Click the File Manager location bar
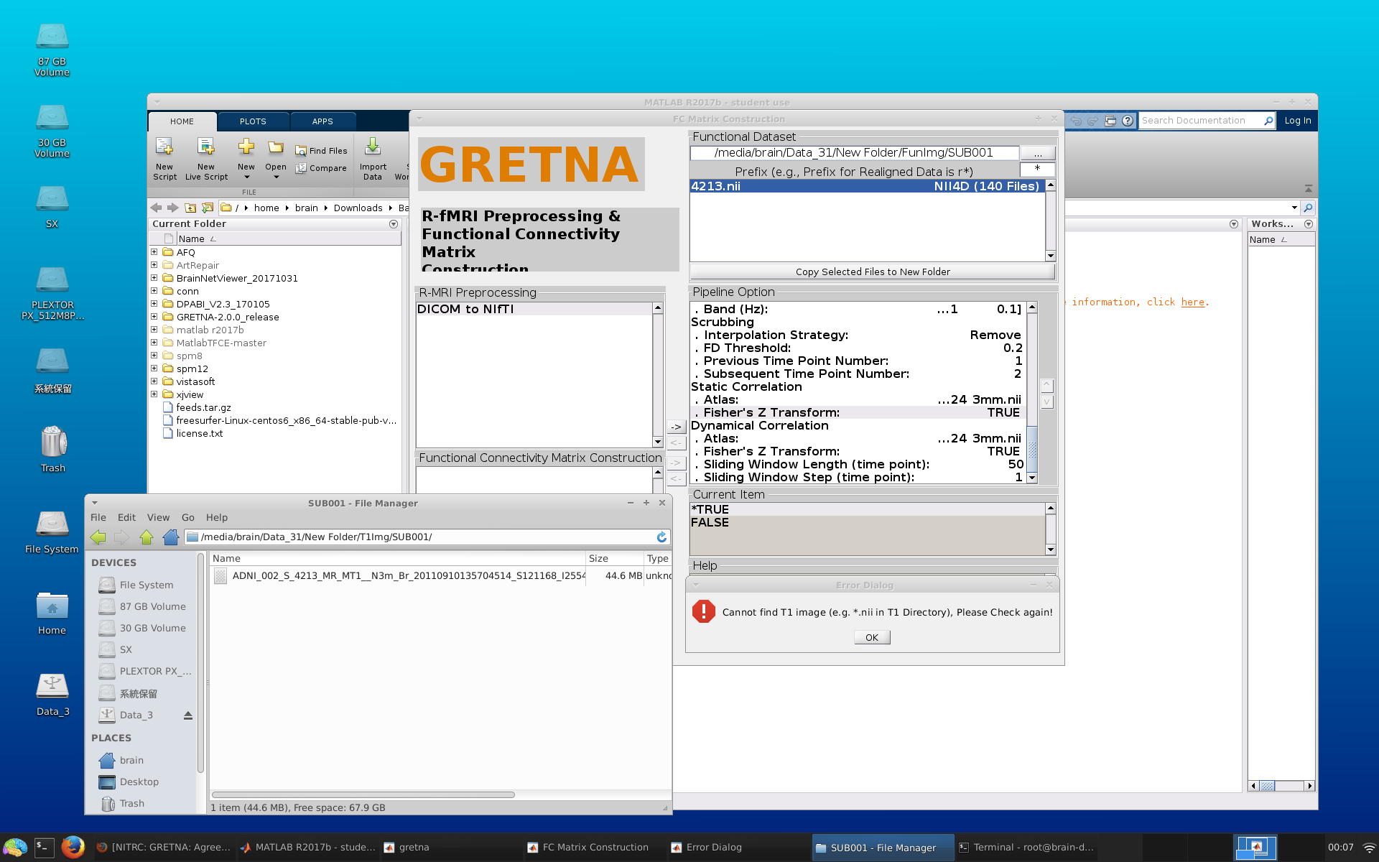Image resolution: width=1379 pixels, height=862 pixels. pos(420,537)
